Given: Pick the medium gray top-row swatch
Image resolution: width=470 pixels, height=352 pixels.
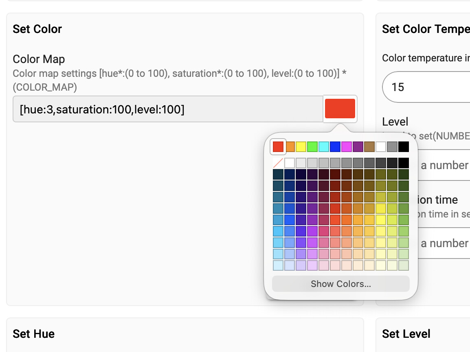Looking at the screenshot, I should pyautogui.click(x=392, y=147).
